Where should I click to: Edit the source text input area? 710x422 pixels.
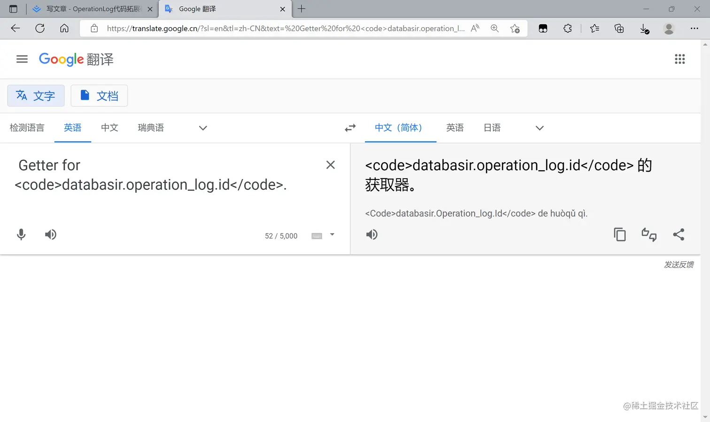pyautogui.click(x=164, y=175)
